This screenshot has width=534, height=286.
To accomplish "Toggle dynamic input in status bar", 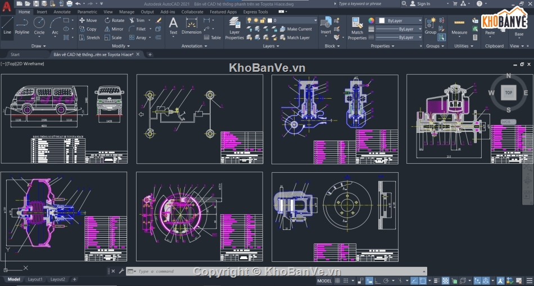I will click(369, 280).
